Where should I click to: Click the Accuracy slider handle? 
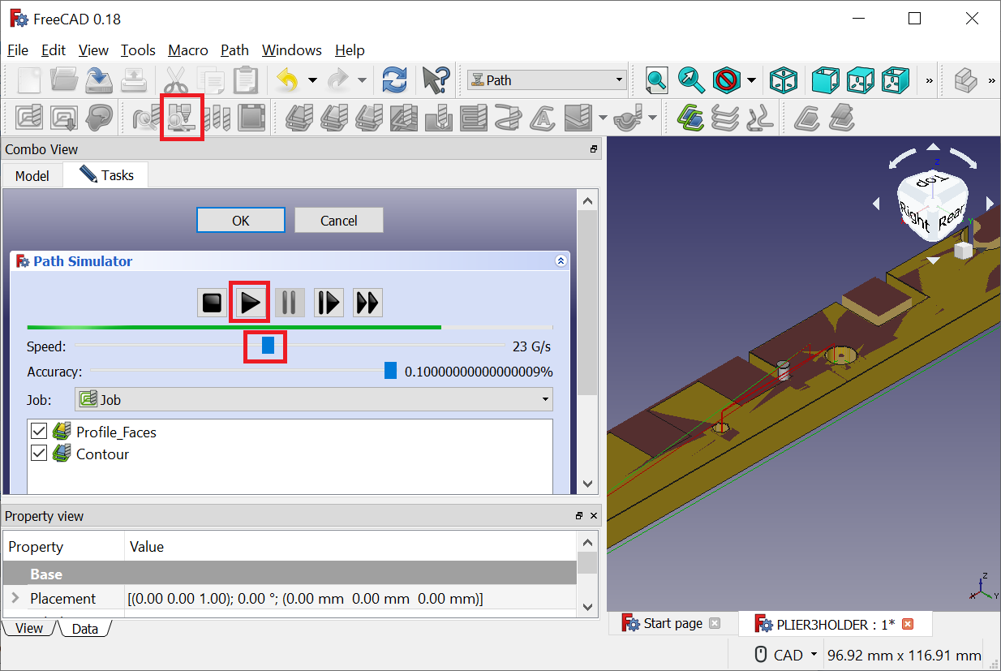[391, 371]
